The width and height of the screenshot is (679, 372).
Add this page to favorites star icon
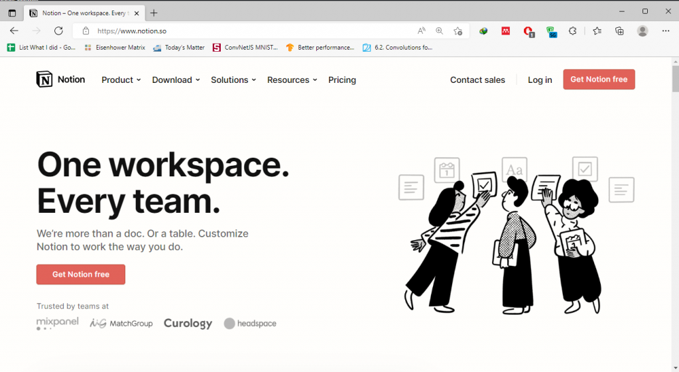458,31
